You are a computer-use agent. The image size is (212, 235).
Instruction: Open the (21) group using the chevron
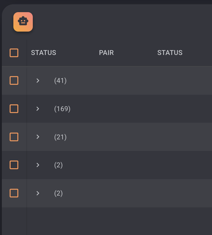coord(38,137)
